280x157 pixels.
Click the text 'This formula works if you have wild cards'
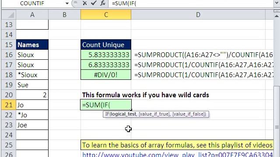(146, 95)
